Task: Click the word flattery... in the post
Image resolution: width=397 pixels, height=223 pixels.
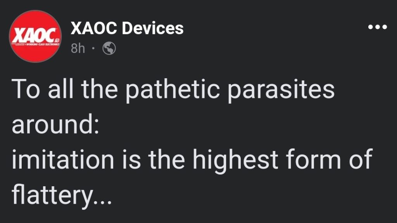Action: [62, 196]
